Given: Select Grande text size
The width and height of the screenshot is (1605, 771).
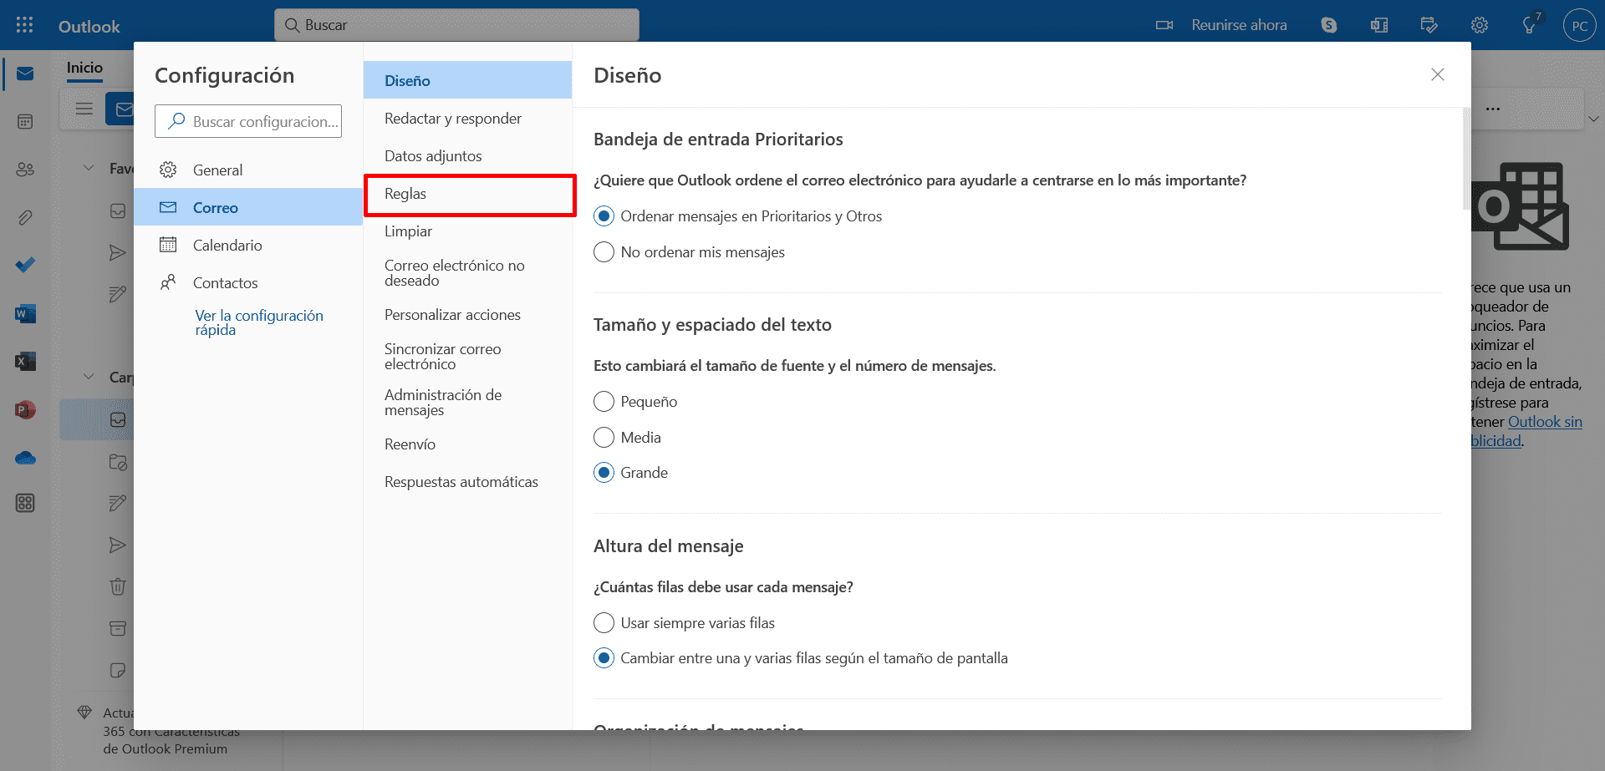Looking at the screenshot, I should pos(631,473).
